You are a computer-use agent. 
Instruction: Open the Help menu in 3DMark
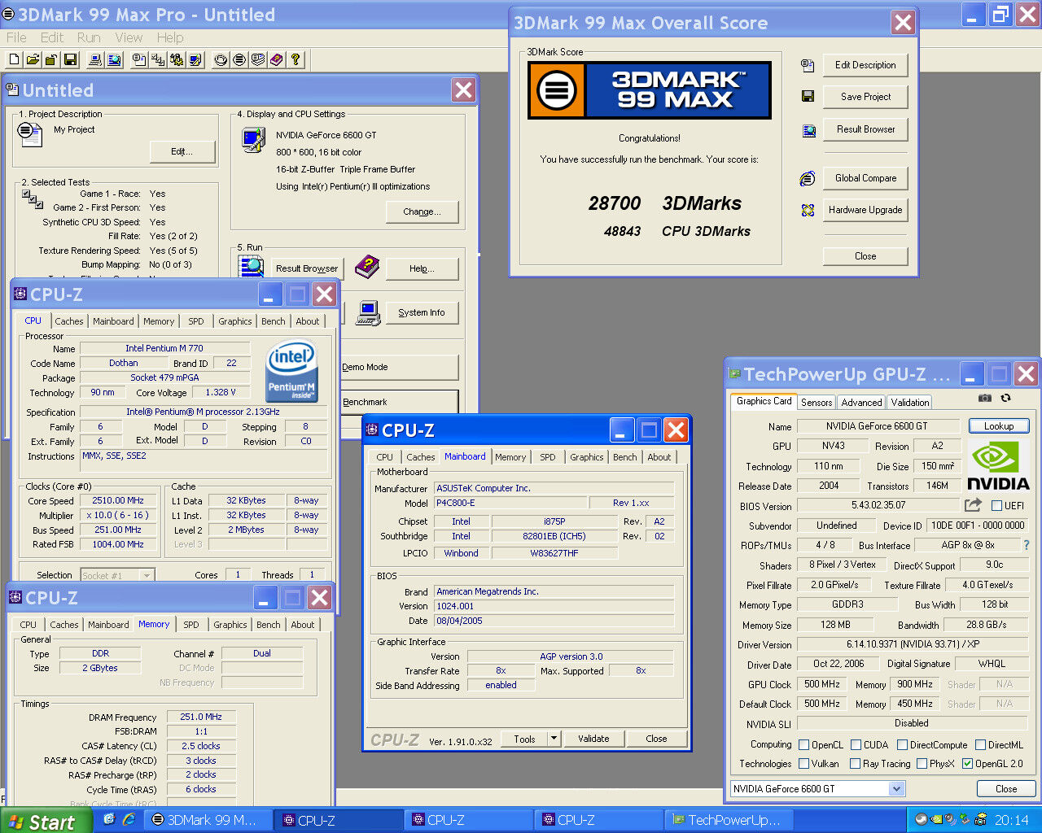[170, 37]
